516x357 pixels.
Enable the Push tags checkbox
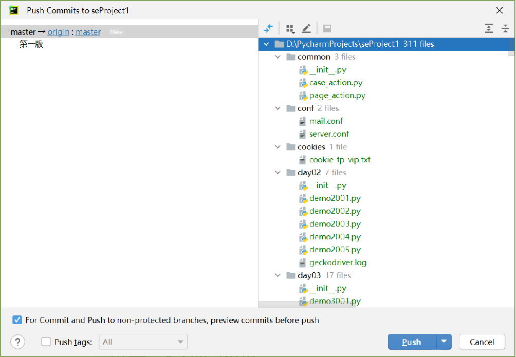point(46,342)
